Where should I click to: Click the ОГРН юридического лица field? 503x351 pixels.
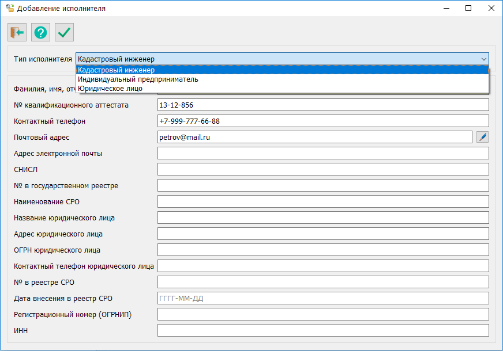click(x=322, y=250)
